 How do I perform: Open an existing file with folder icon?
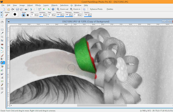pos(9,9)
